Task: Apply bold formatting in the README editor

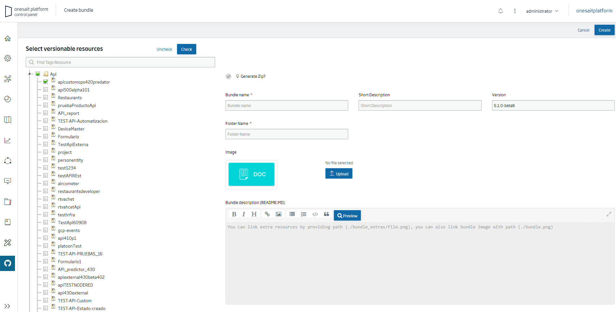Action: click(234, 214)
